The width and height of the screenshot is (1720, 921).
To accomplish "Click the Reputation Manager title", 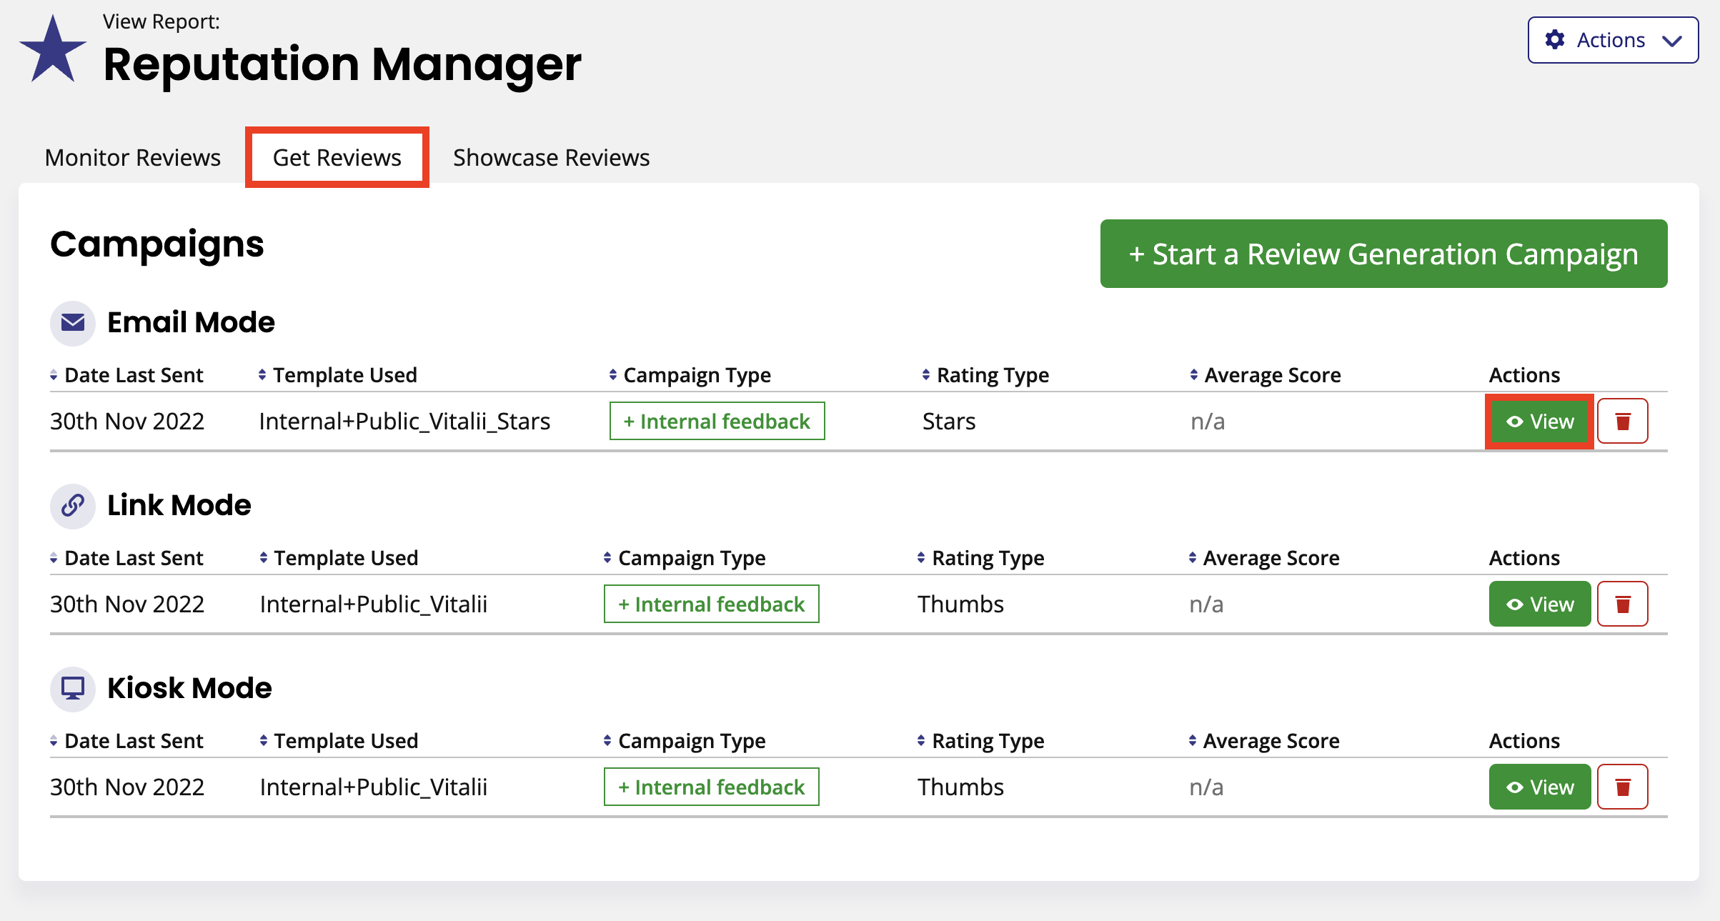I will click(x=342, y=64).
